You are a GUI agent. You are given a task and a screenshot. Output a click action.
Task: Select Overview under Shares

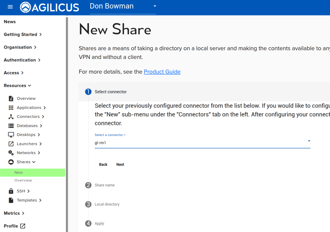(x=23, y=180)
